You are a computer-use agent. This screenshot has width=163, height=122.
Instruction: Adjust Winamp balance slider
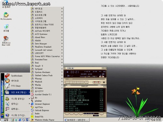tap(94, 76)
